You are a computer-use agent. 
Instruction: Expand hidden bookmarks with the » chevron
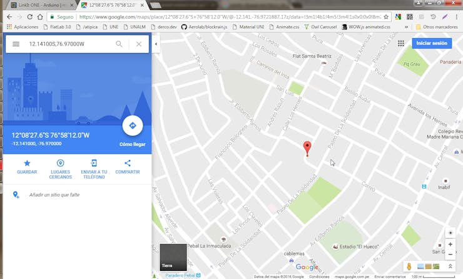click(x=406, y=27)
